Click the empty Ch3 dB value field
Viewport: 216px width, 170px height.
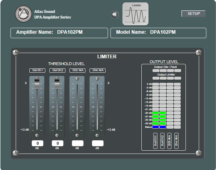pos(78,143)
